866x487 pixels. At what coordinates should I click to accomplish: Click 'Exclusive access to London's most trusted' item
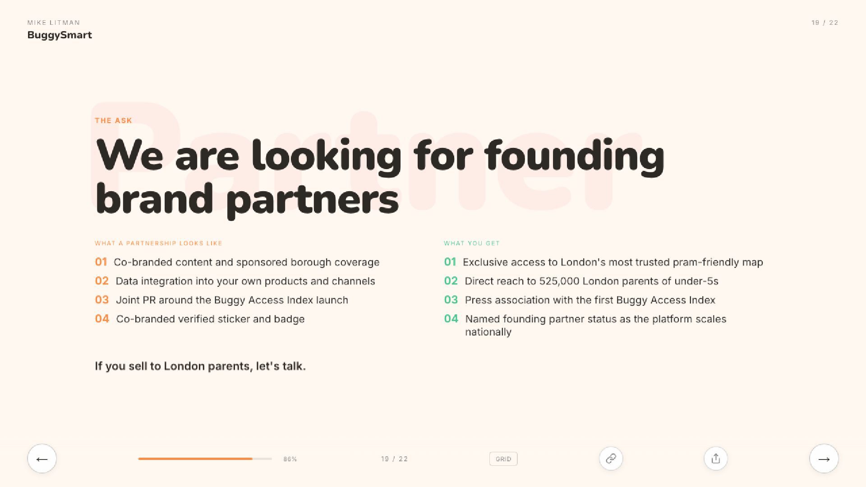[613, 262]
